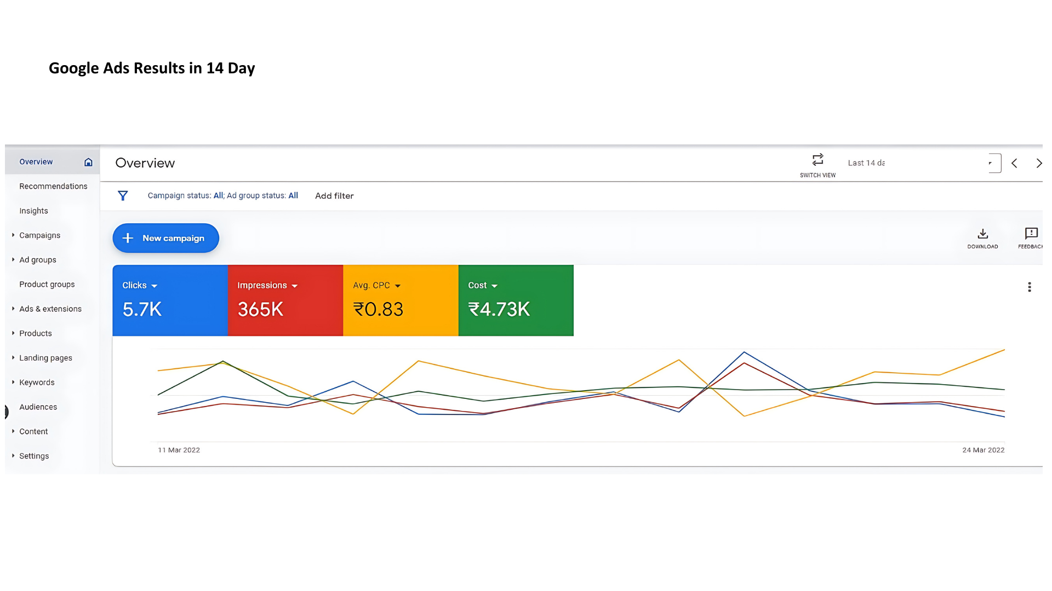Viewport: 1052px width, 591px height.
Task: Click the New campaign button
Action: click(165, 238)
